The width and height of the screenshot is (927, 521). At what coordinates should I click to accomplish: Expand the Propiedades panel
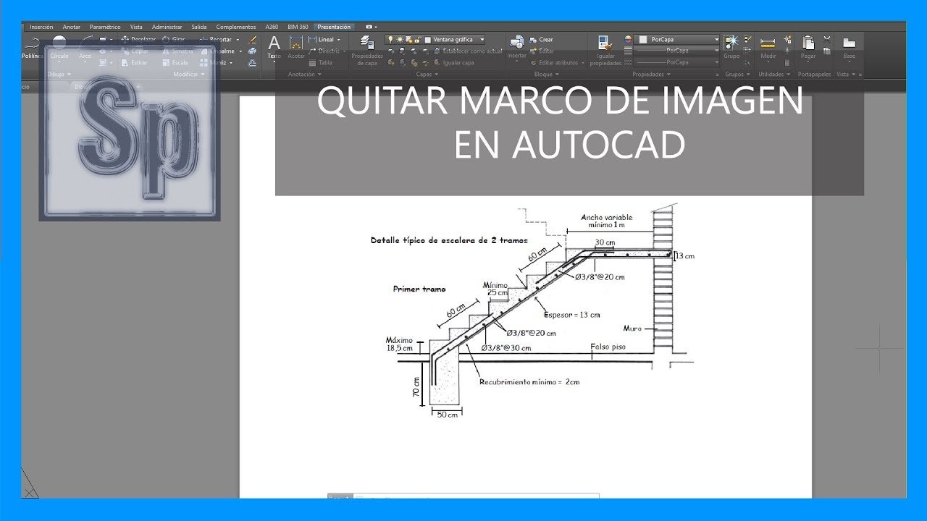coord(652,74)
